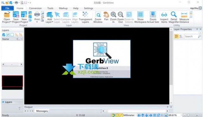This screenshot has width=203, height=117.
Task: Click the Zoom Actual Size icon
Action: (x=153, y=15)
